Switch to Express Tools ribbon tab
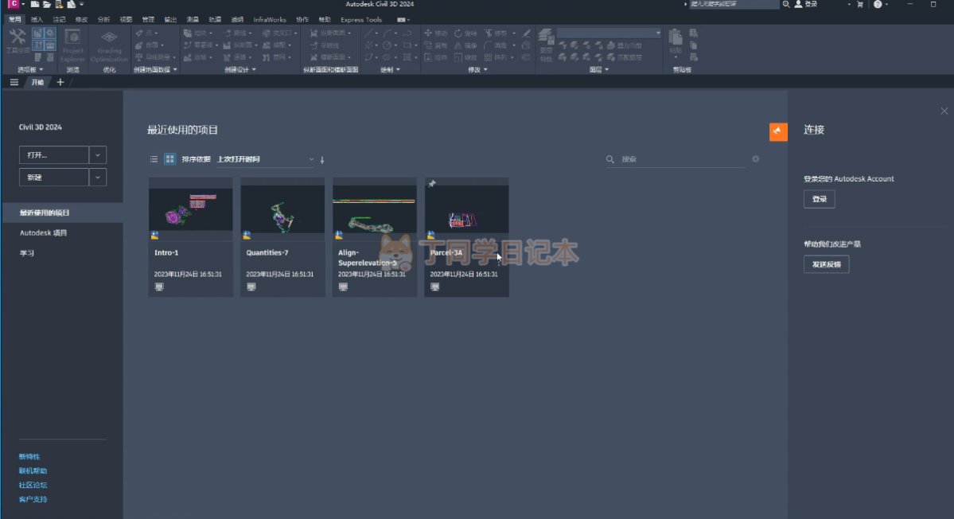The image size is (954, 519). pyautogui.click(x=360, y=19)
